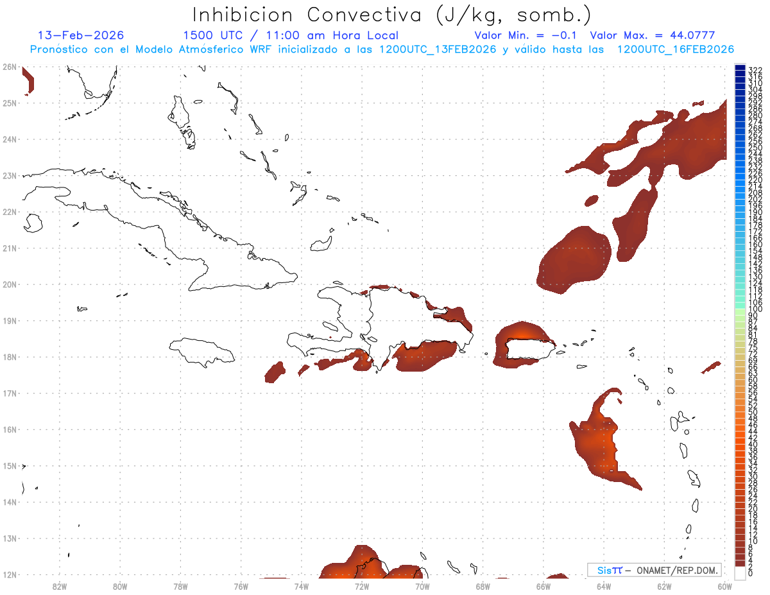Screen dimensions: 770x595
Task: Click the colorbar value label "160"
Action: (755, 245)
